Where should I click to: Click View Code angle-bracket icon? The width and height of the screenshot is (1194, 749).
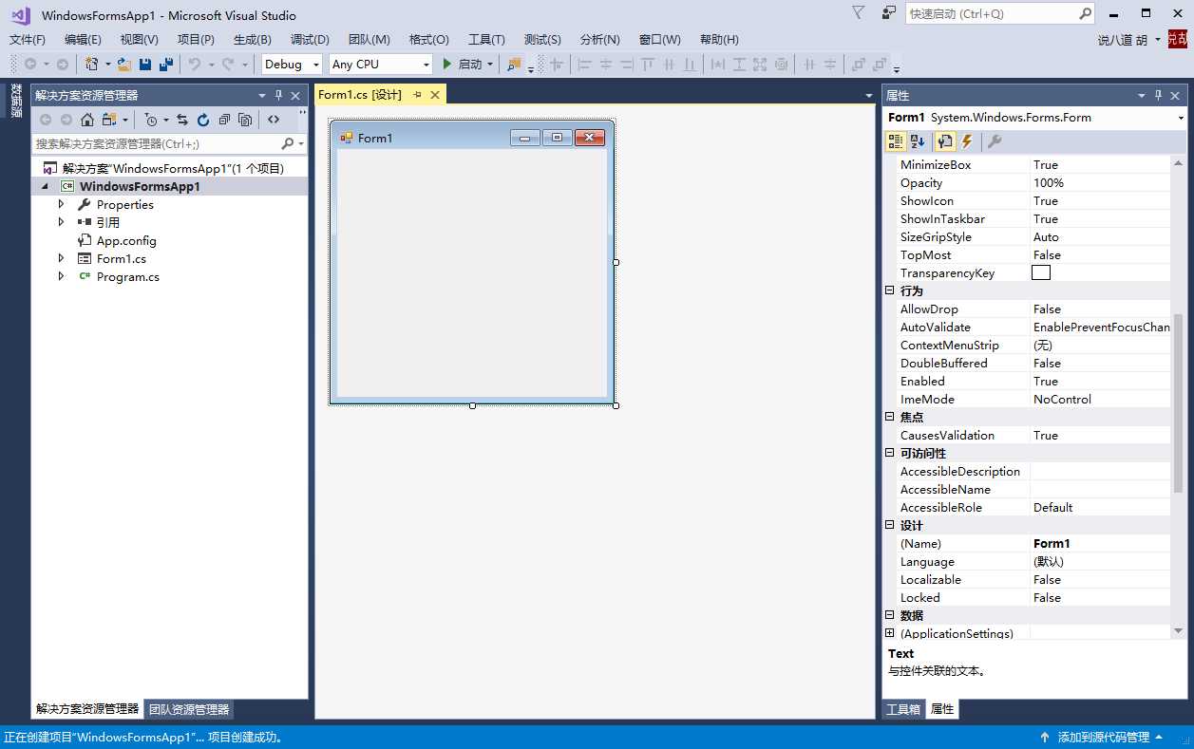coord(274,120)
